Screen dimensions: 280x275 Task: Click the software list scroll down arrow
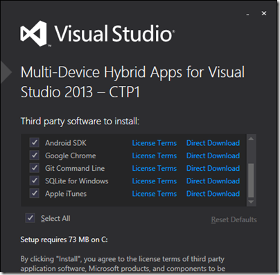point(251,201)
